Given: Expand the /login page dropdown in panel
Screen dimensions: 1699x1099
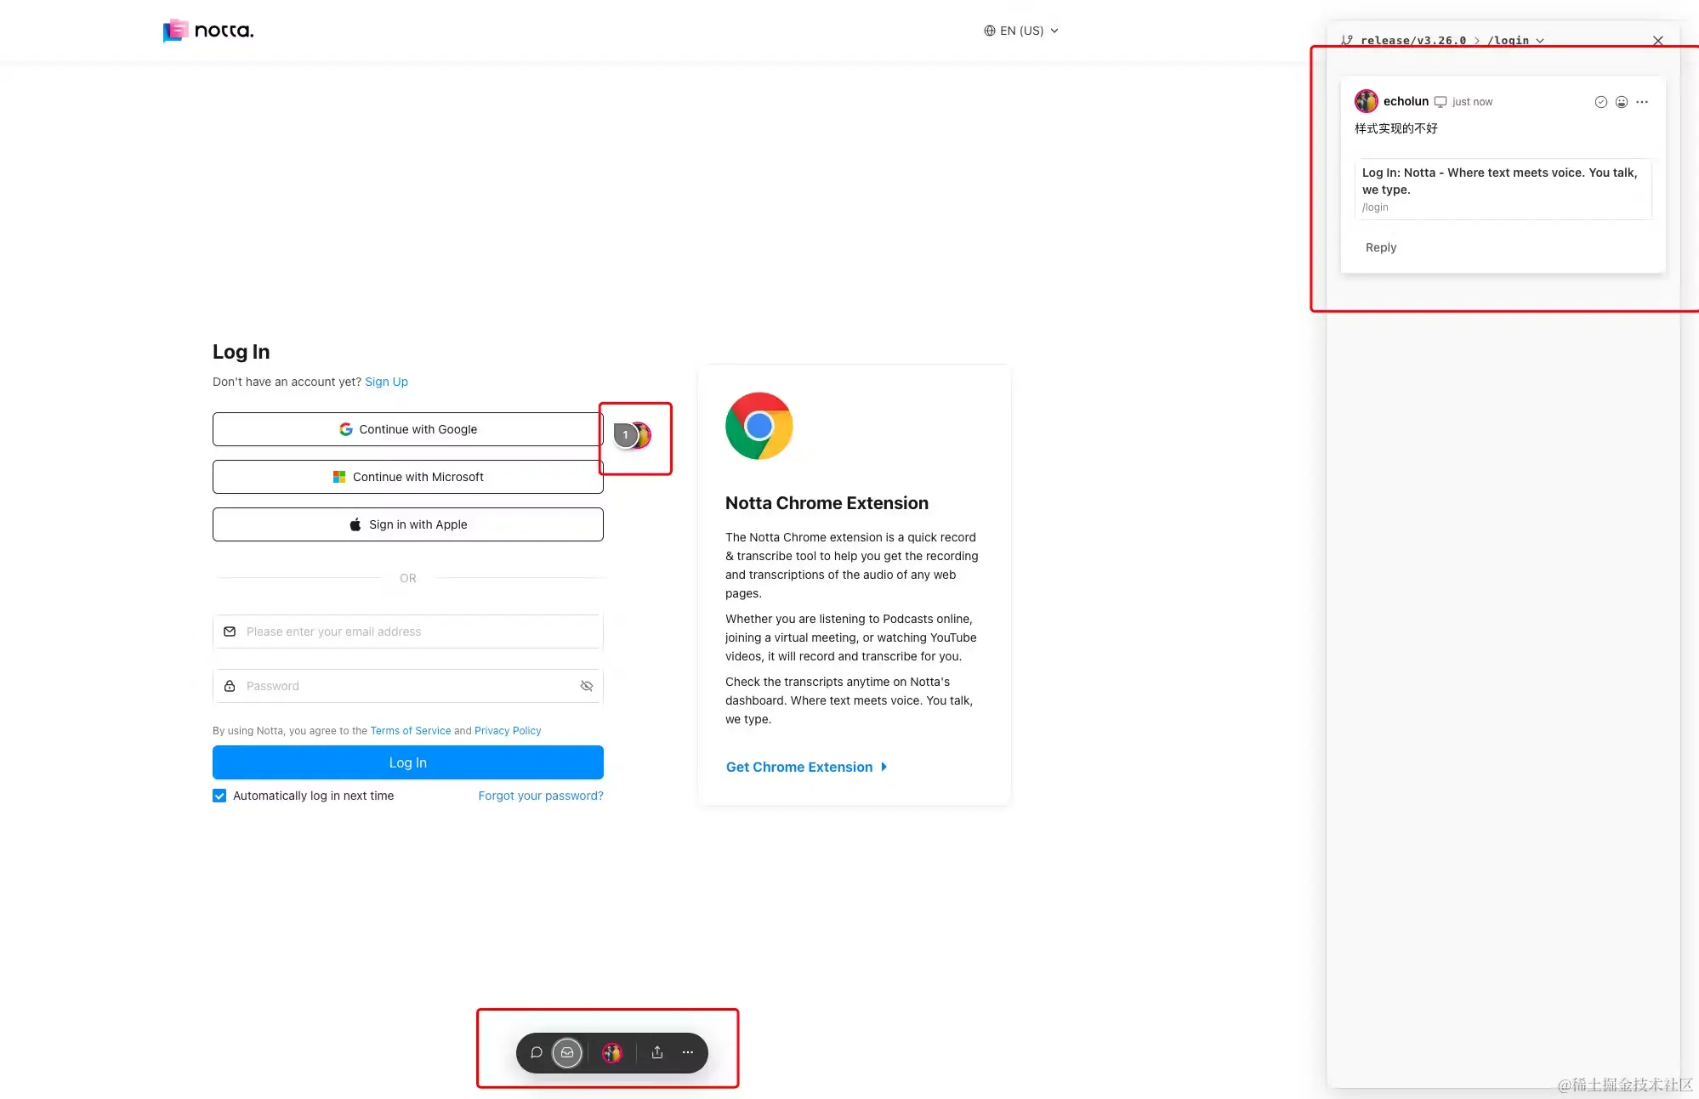Looking at the screenshot, I should click(1516, 41).
